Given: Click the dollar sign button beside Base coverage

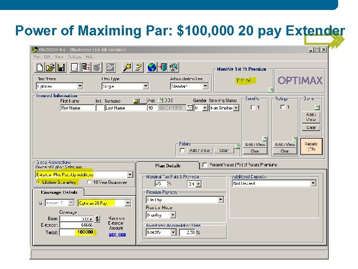Looking at the screenshot, I should tap(97, 219).
